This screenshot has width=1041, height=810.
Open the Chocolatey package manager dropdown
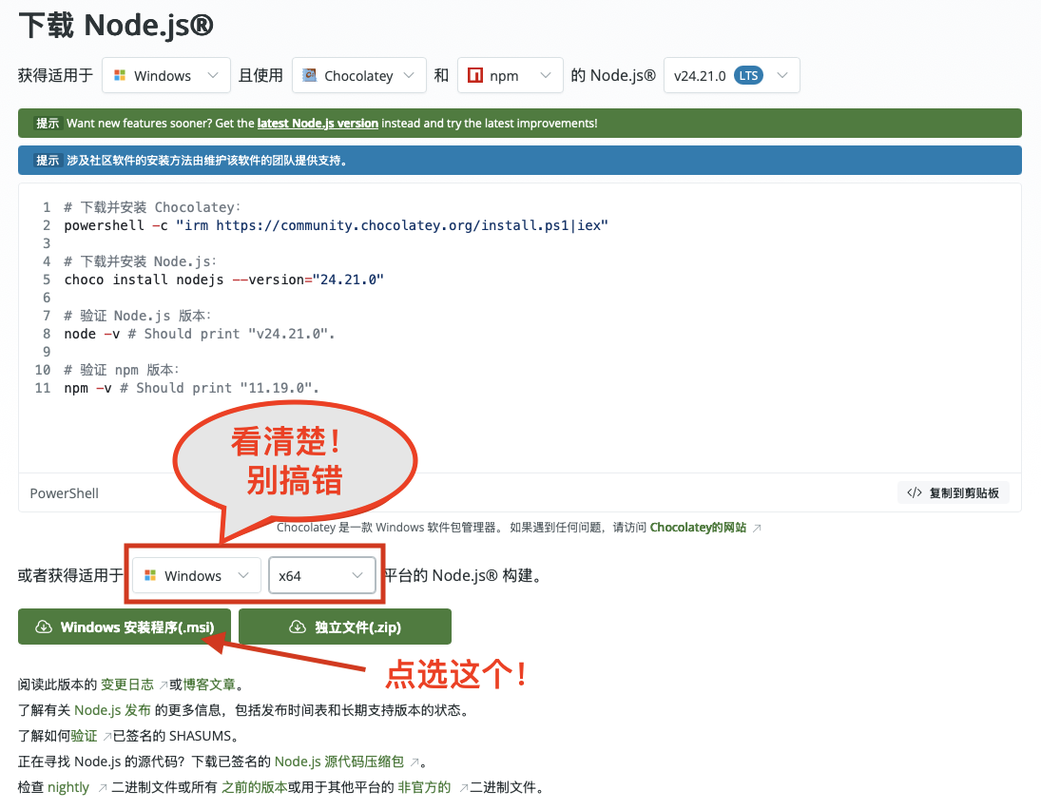pyautogui.click(x=359, y=75)
